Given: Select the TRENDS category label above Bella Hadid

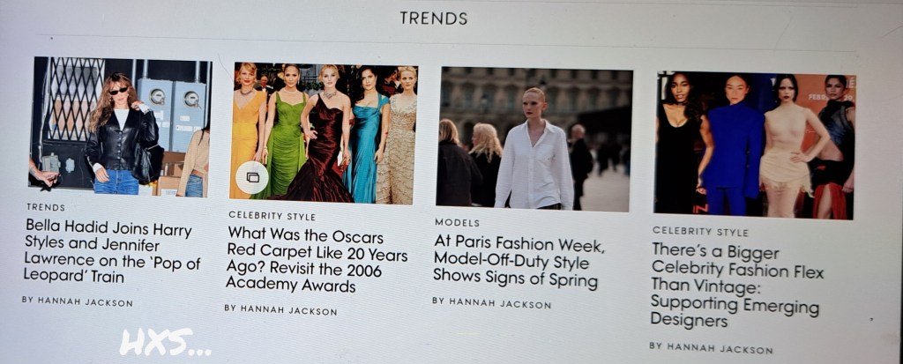Looking at the screenshot, I should 46,207.
